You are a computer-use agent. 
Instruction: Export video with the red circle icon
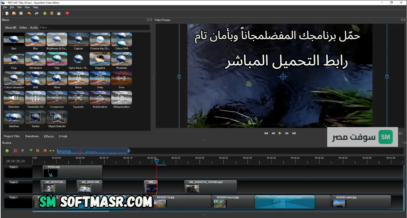[67, 13]
